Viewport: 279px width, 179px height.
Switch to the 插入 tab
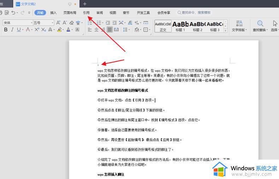tap(53, 13)
